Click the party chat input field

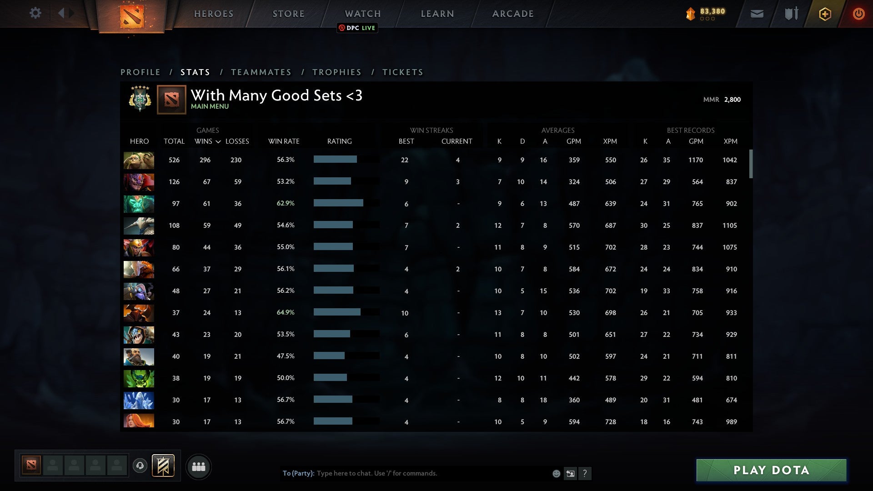409,473
